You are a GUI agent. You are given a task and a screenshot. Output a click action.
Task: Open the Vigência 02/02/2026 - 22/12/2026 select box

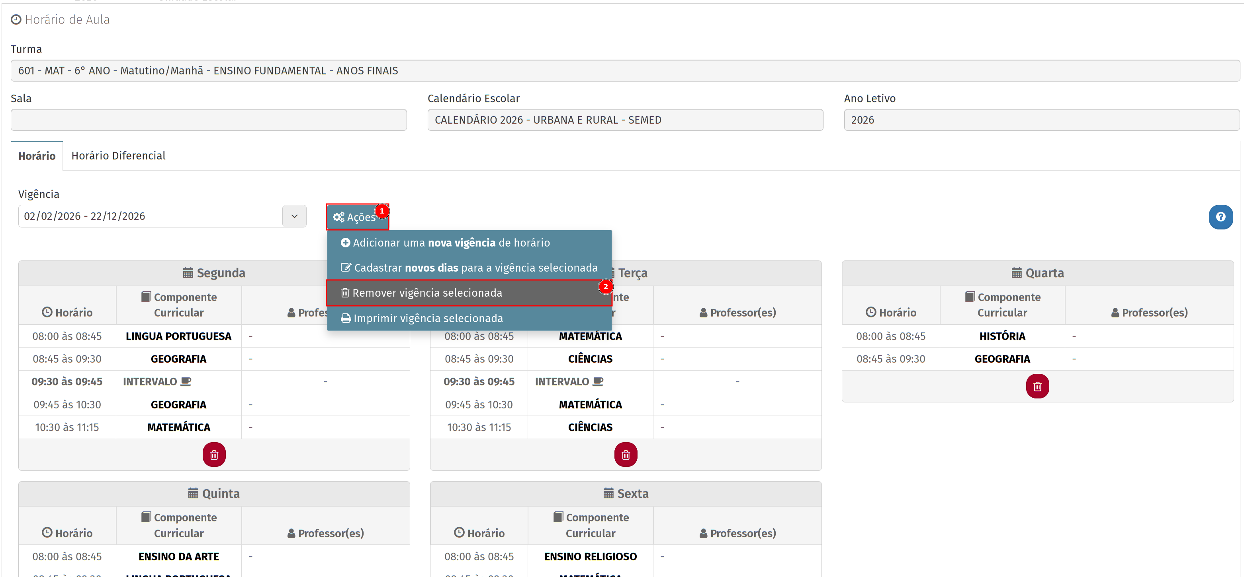click(150, 216)
